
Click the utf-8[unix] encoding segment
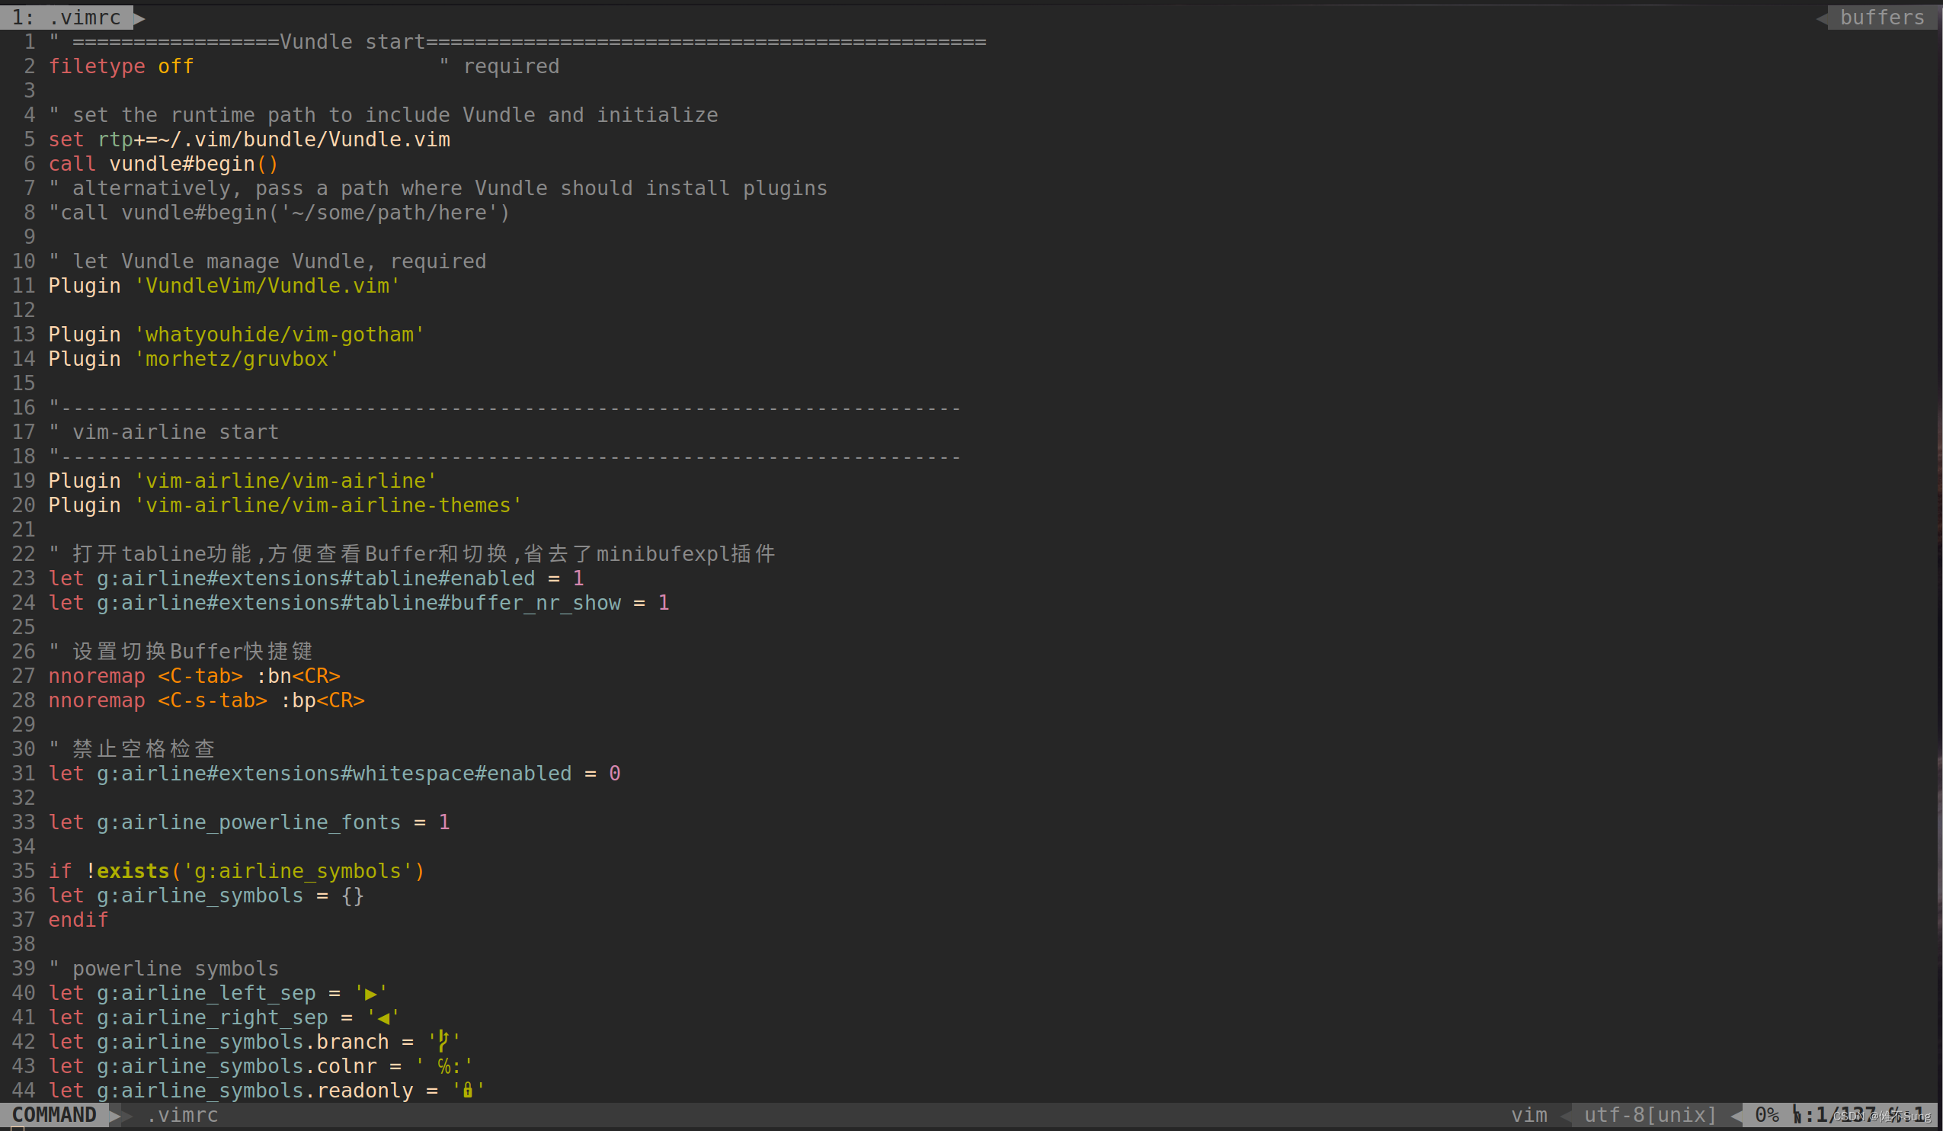[x=1649, y=1115]
